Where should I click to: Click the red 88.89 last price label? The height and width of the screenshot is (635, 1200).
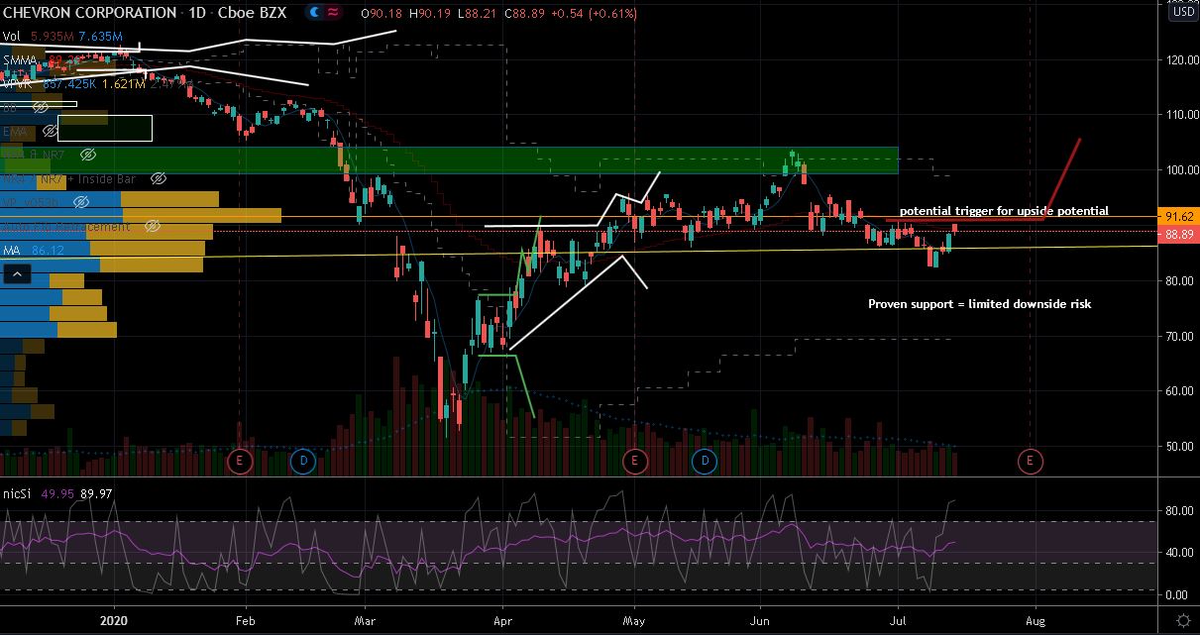pyautogui.click(x=1178, y=234)
